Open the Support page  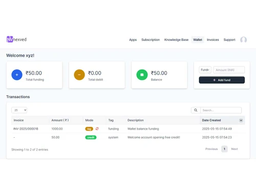point(229,40)
